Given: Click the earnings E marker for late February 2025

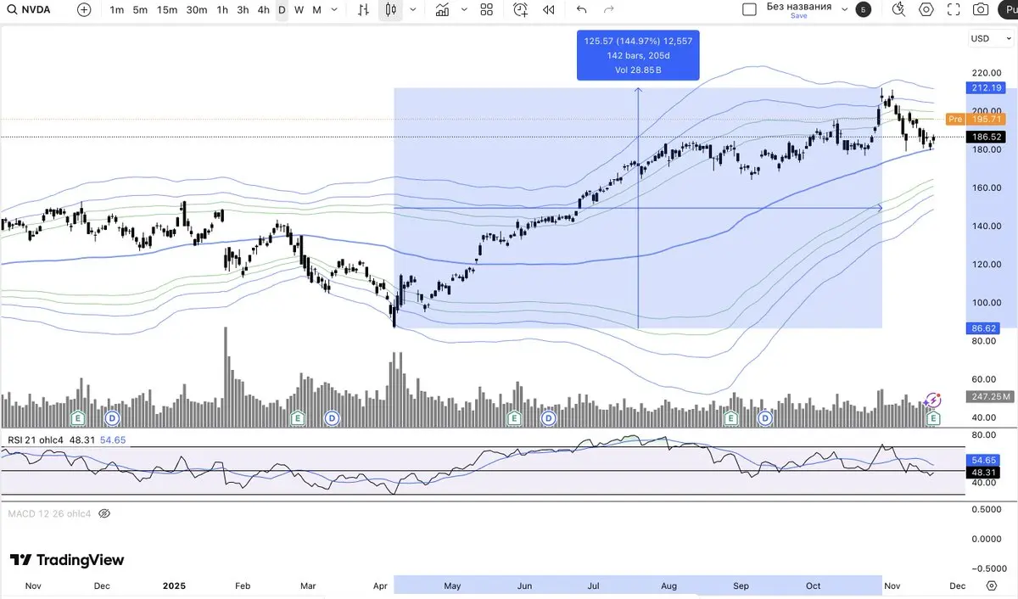Looking at the screenshot, I should point(297,418).
